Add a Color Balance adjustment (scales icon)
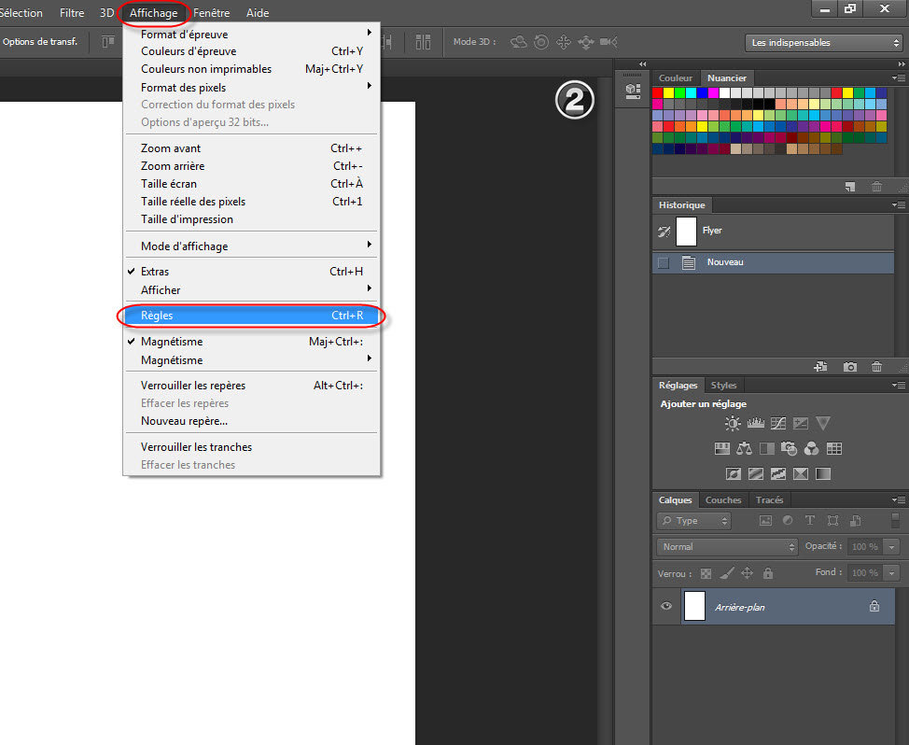Screen dimensions: 909x745 tap(745, 448)
